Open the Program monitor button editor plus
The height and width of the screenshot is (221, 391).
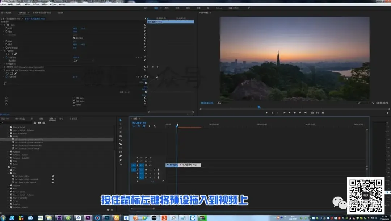387,113
